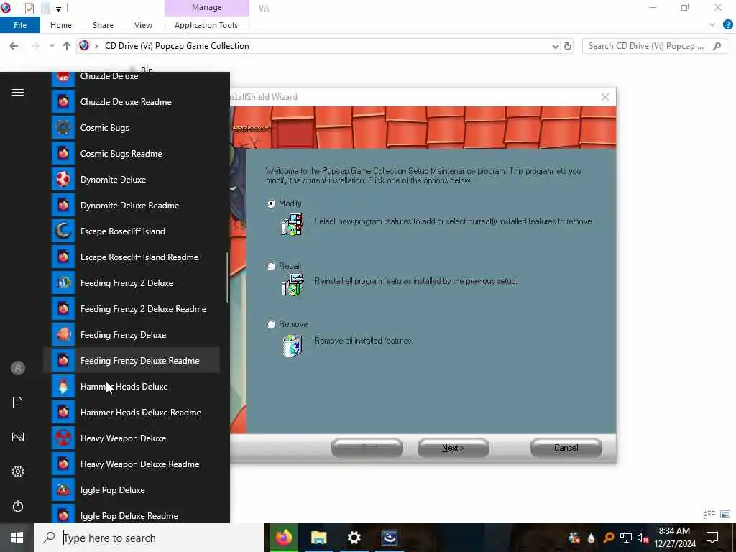
Task: Click the Cosmic Bugs Readme icon
Action: (63, 154)
